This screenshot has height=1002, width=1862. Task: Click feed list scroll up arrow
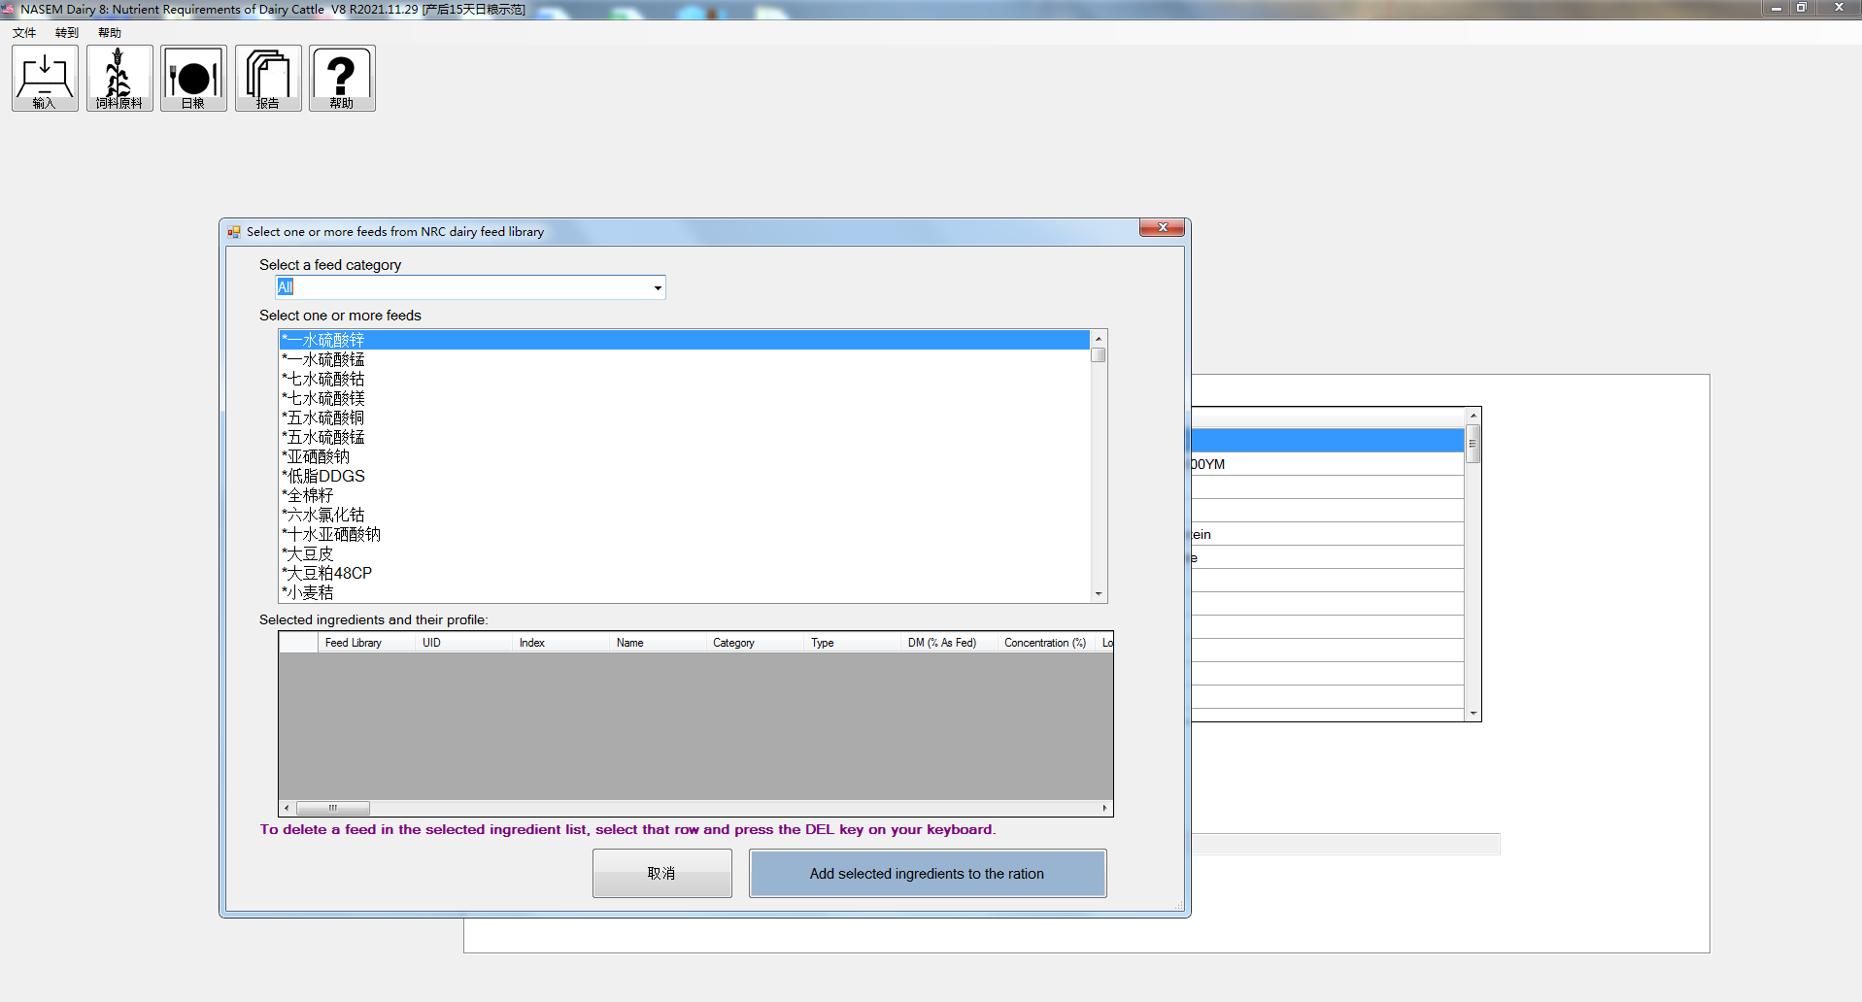point(1099,338)
